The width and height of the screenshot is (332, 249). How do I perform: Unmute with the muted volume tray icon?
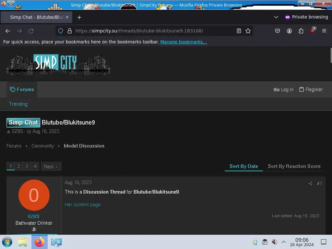[274, 242]
